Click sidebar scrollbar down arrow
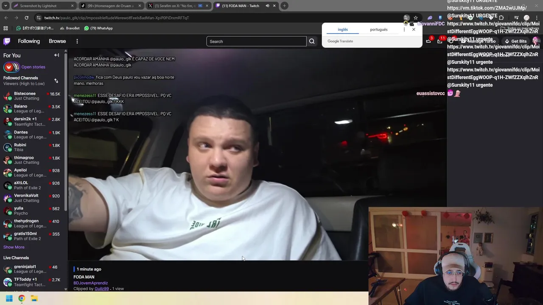This screenshot has width=543, height=305. point(66,289)
